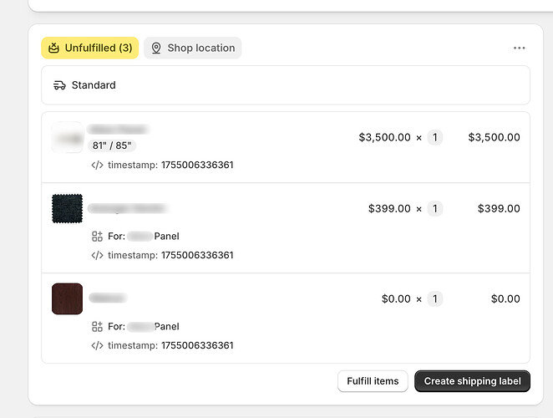Screen dimensions: 553x418
Task: Open the blurred product title priced $399.00
Action: tap(128, 209)
